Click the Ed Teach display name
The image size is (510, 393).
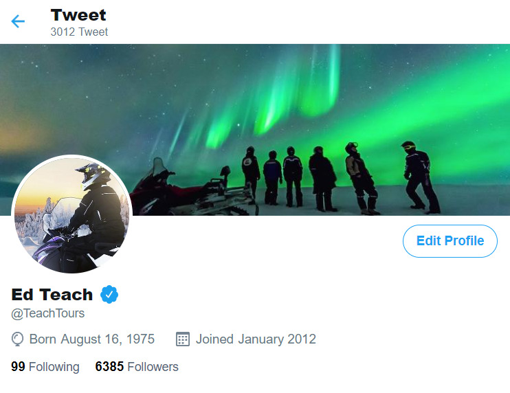pyautogui.click(x=52, y=295)
